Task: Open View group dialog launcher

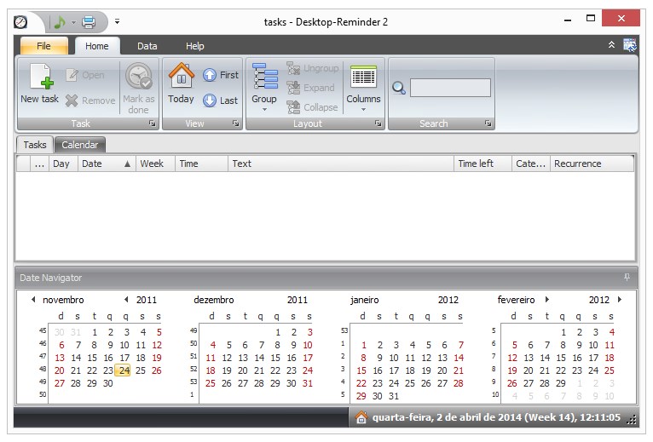Action: pos(236,123)
